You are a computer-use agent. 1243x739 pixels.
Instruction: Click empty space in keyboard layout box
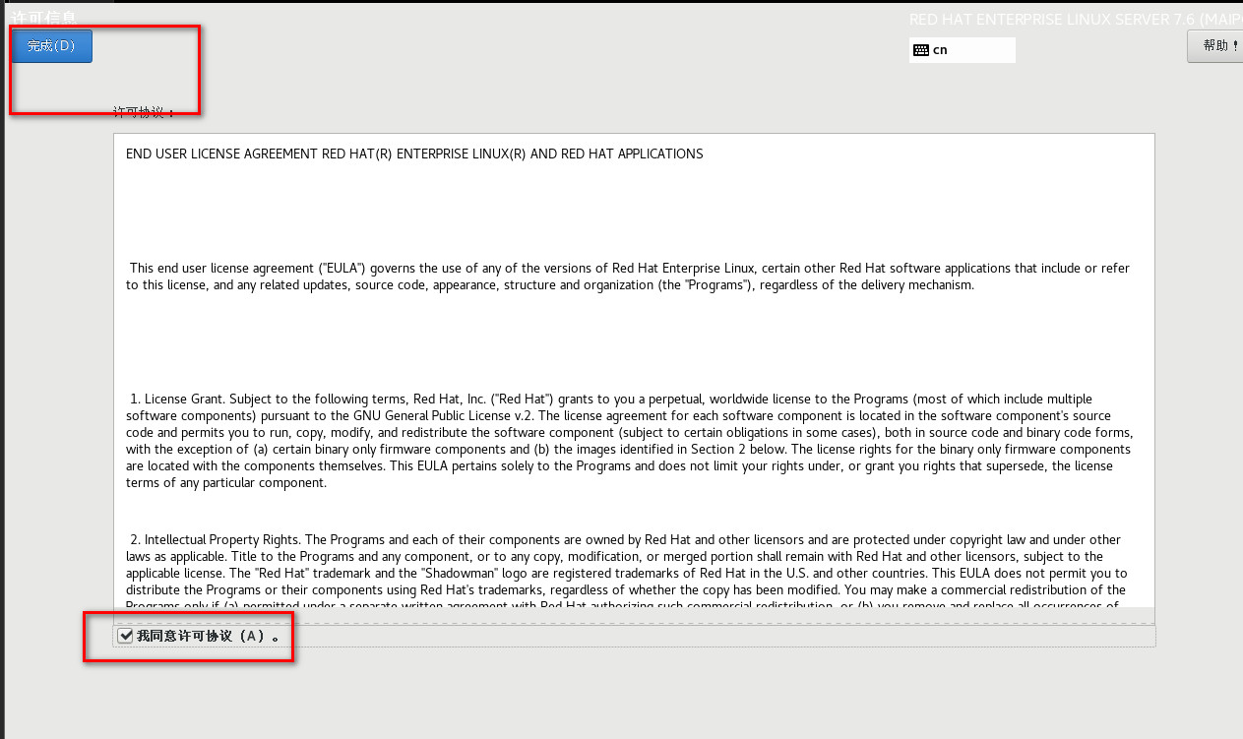(x=984, y=50)
